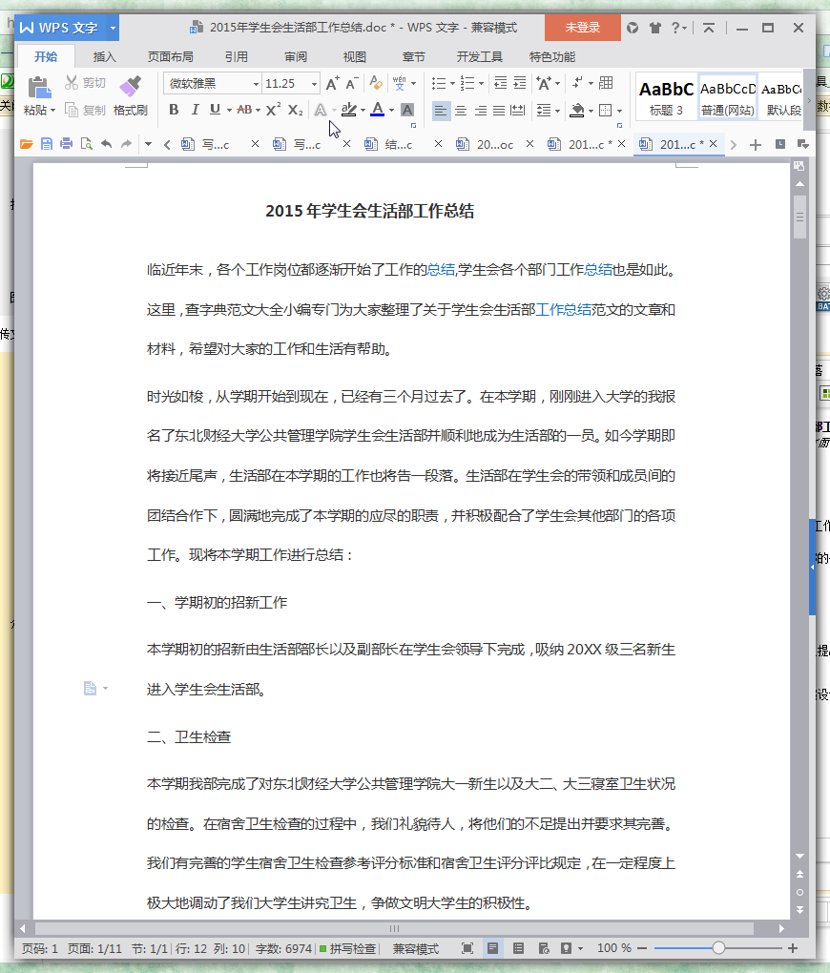Add a new document tab

pos(756,145)
